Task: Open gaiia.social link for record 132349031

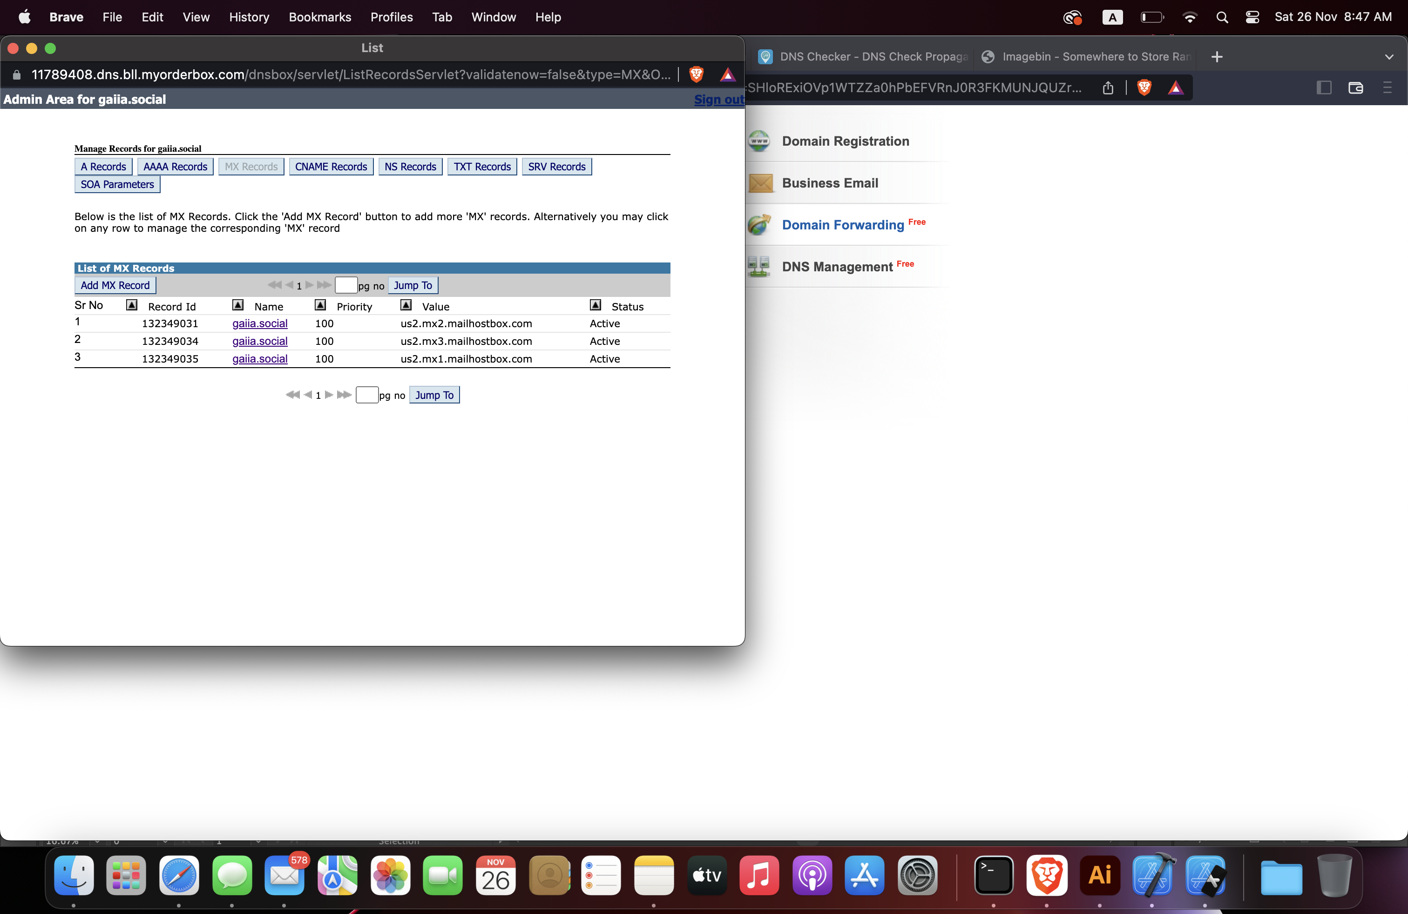Action: click(x=260, y=323)
